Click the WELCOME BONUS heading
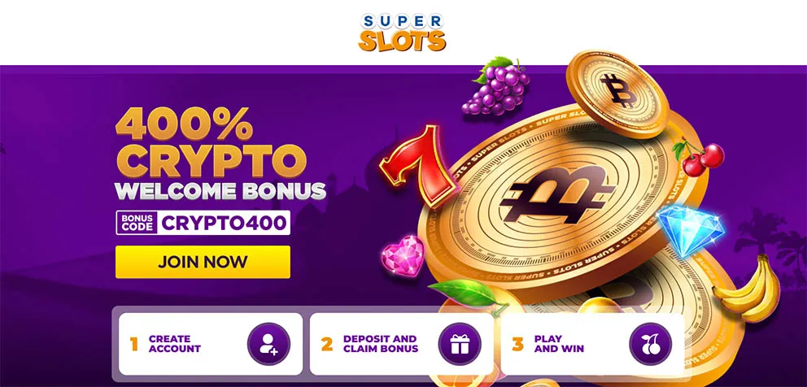The width and height of the screenshot is (807, 387). pyautogui.click(x=220, y=191)
